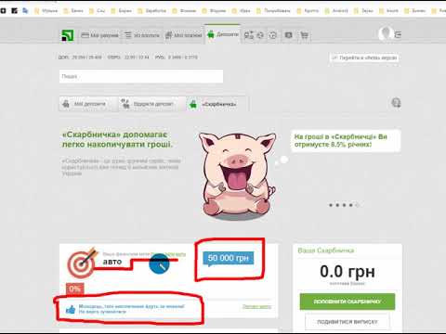Click the РУБ exchange rate text
Image resolution: width=446 pixels, height=334 pixels.
click(x=177, y=58)
